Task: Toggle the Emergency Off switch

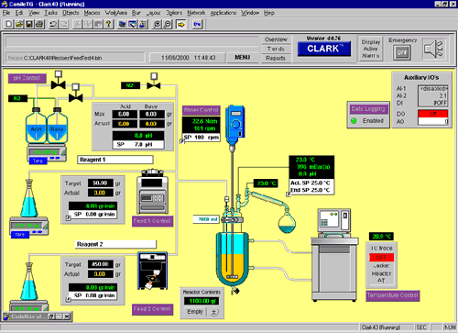Action: click(401, 52)
